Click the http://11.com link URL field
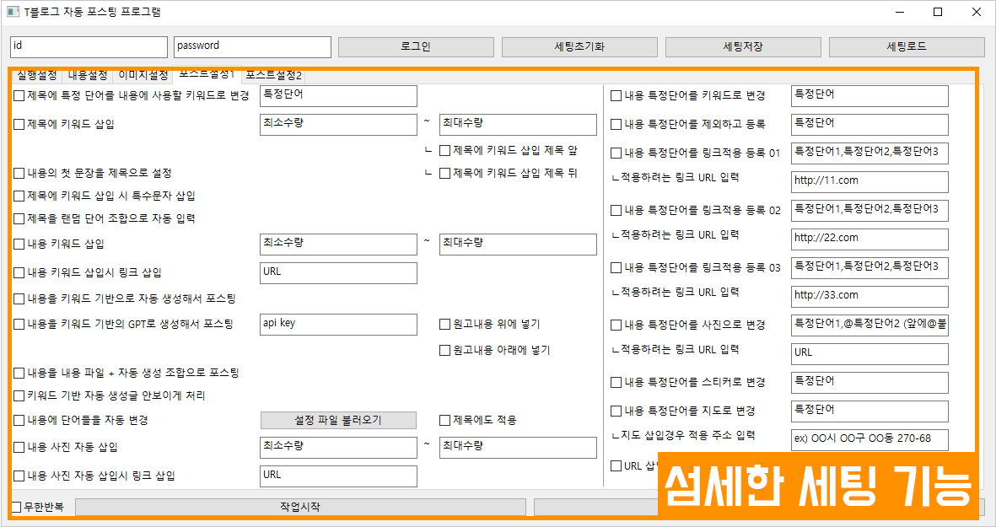The width and height of the screenshot is (996, 527). pos(869,182)
